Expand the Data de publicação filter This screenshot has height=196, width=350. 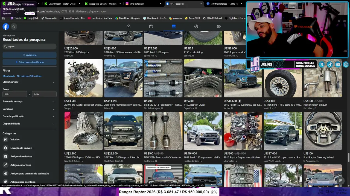pos(28,116)
